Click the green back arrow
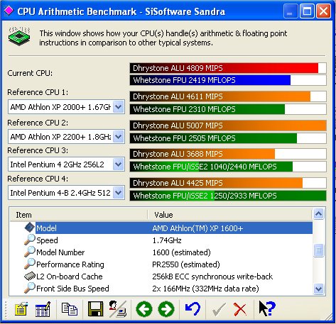 coord(144,309)
